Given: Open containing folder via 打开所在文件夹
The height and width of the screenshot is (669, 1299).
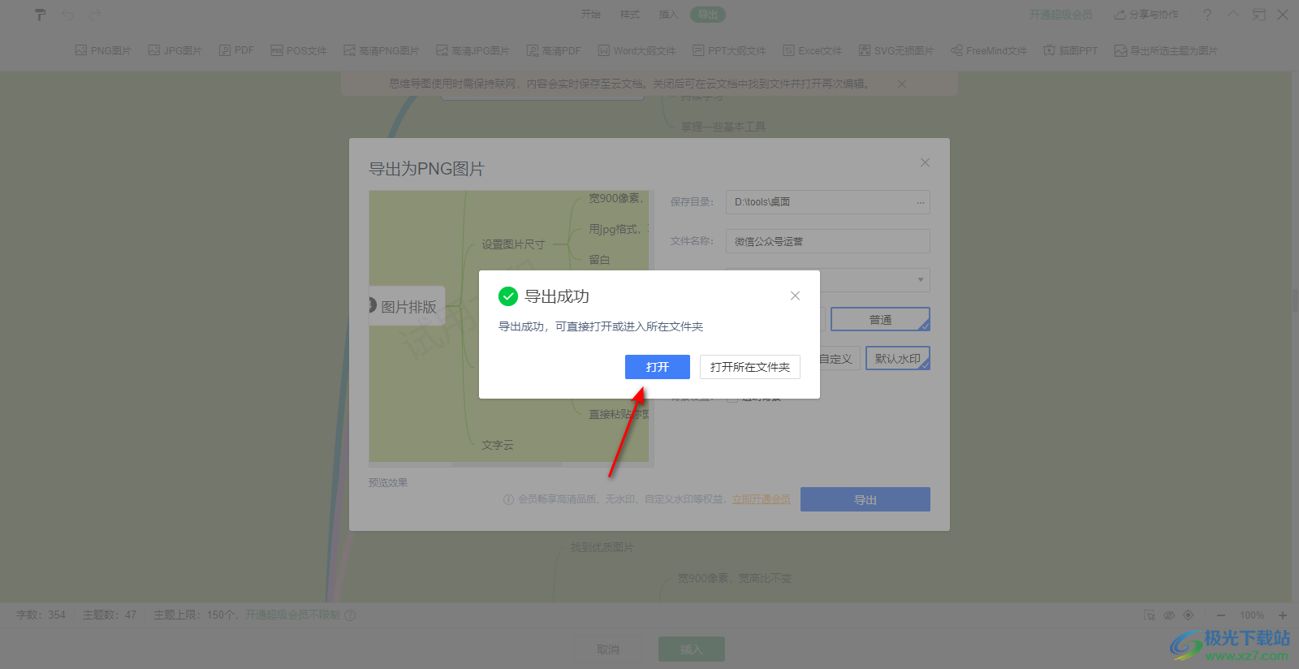Looking at the screenshot, I should coord(749,367).
